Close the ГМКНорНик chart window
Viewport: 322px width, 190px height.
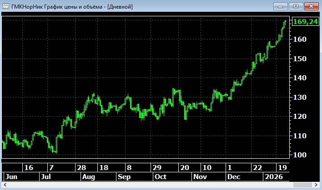[312, 6]
